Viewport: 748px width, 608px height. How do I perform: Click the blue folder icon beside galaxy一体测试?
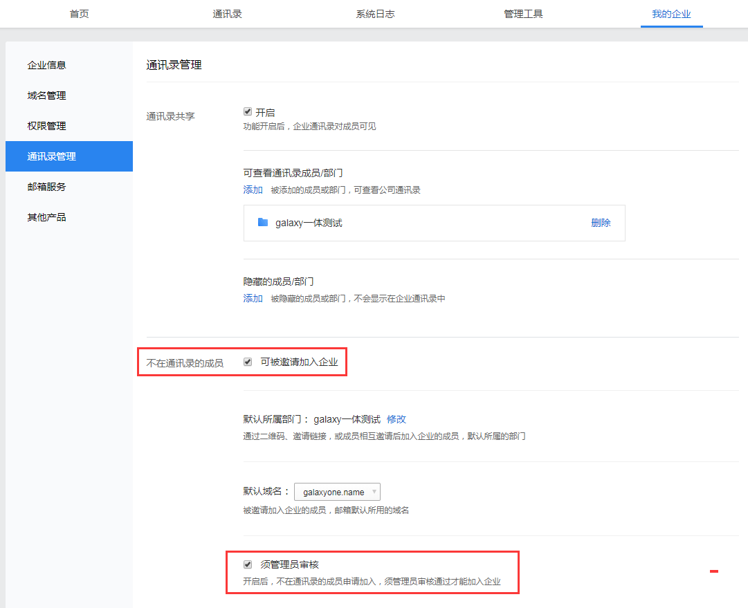[x=262, y=222]
